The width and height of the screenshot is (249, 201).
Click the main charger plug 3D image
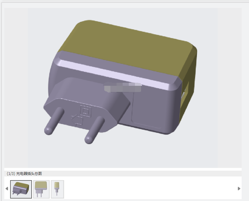[123, 88]
